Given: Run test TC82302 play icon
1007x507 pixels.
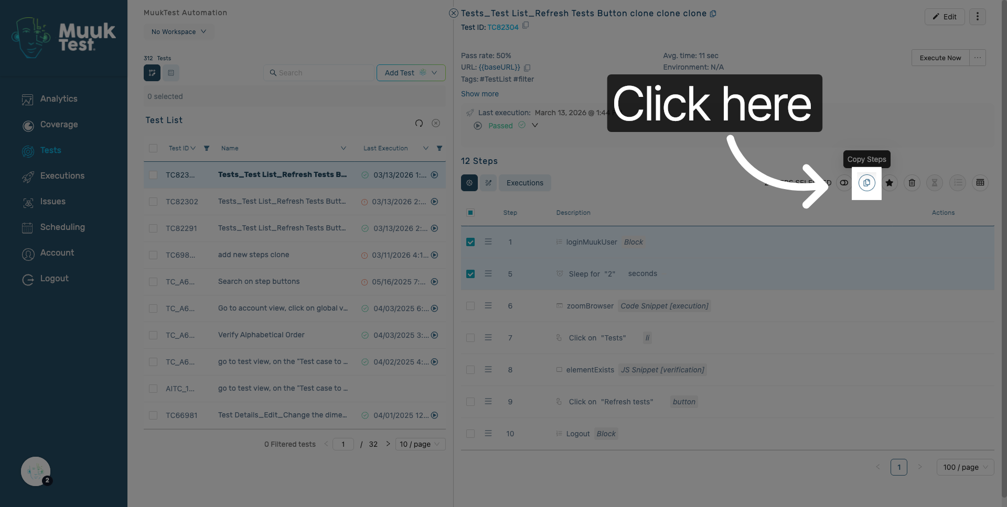Looking at the screenshot, I should pos(434,202).
